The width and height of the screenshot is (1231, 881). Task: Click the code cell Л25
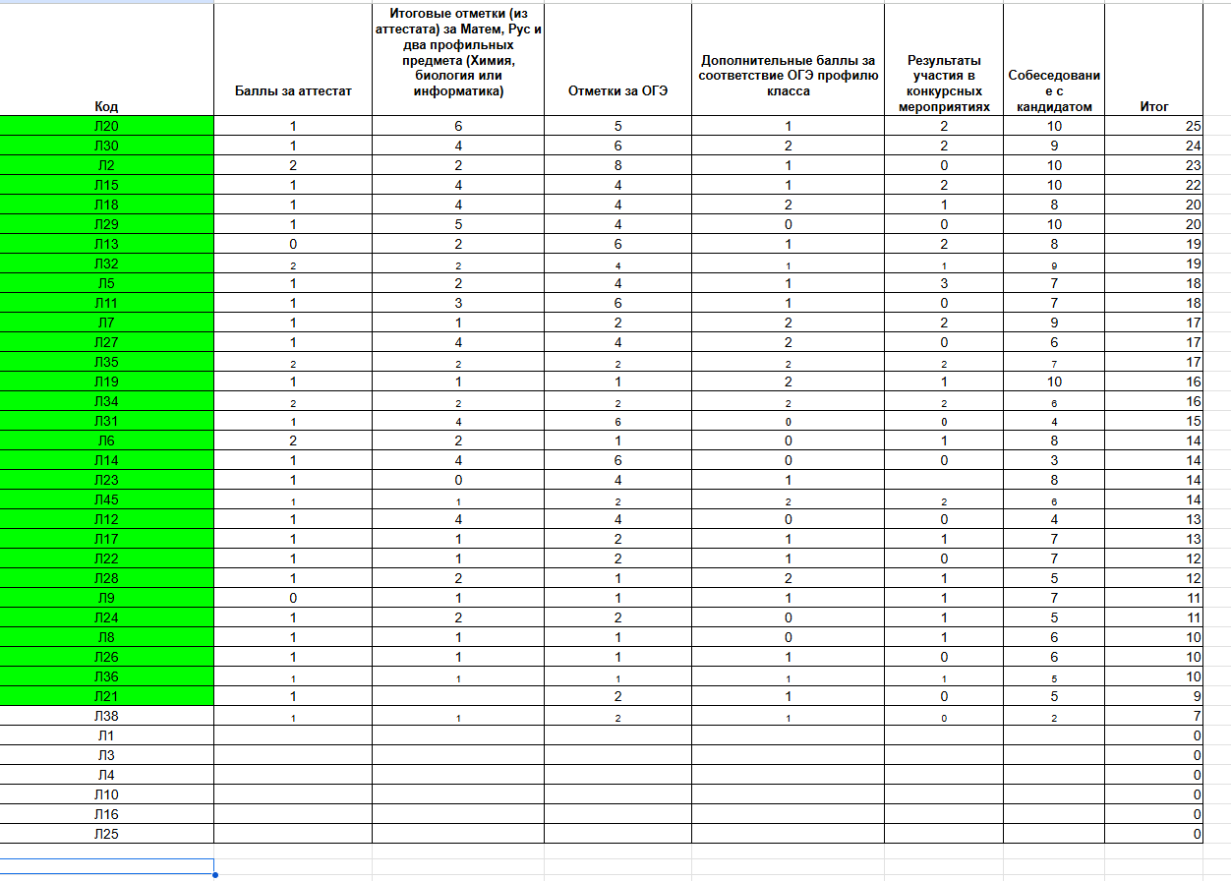pyautogui.click(x=106, y=834)
